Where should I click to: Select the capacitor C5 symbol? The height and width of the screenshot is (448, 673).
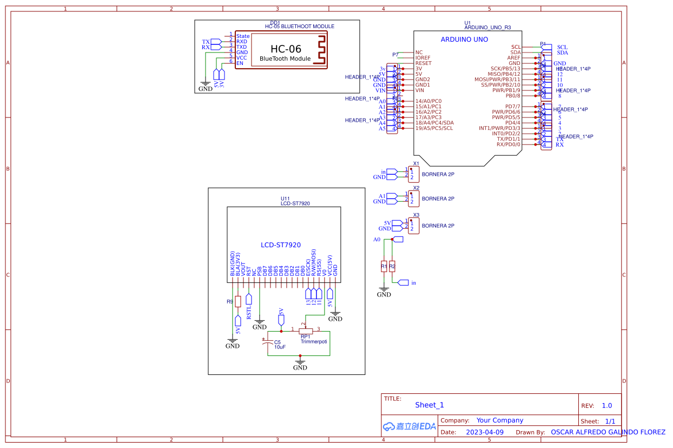pos(269,342)
